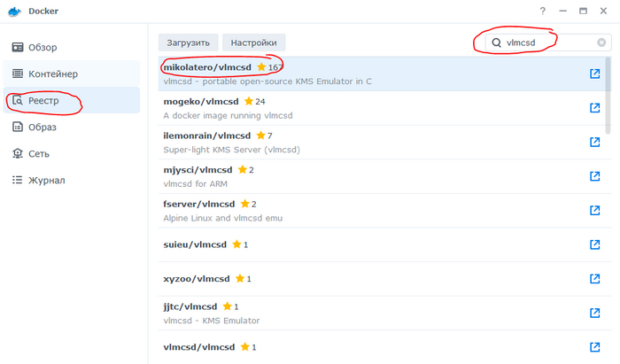Click the Образ image icon
This screenshot has width=620, height=364.
[18, 127]
